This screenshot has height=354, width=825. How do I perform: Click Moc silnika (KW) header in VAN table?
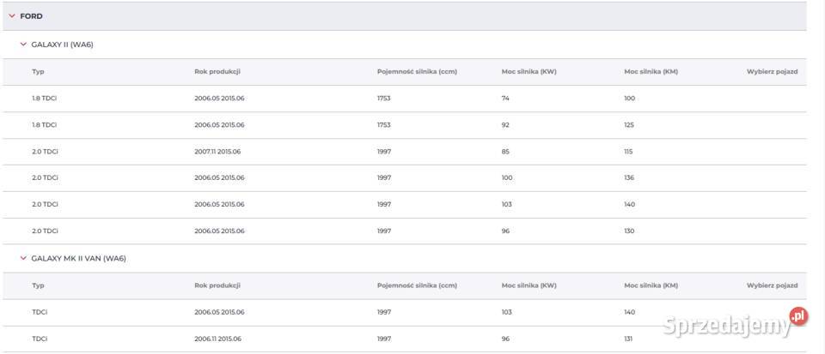tap(529, 285)
